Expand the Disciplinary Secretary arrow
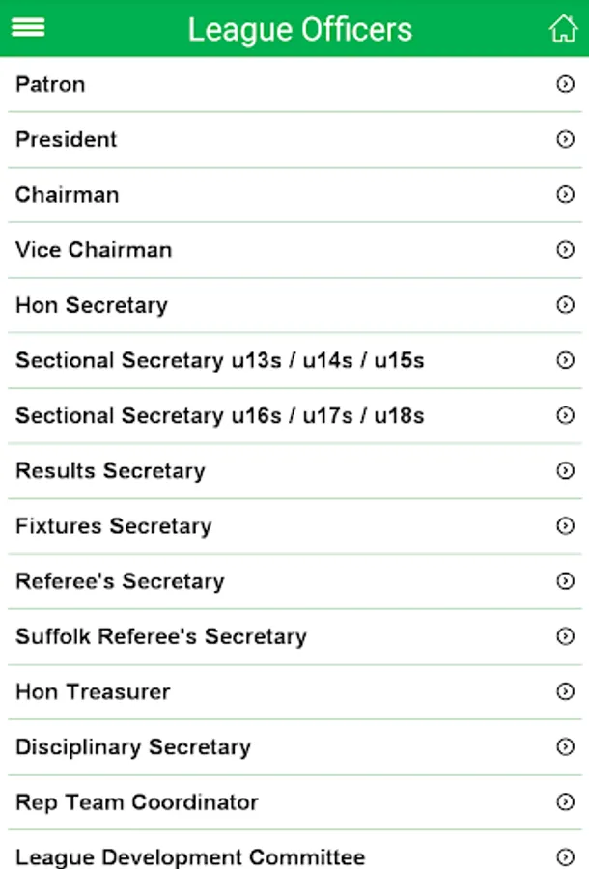 566,746
